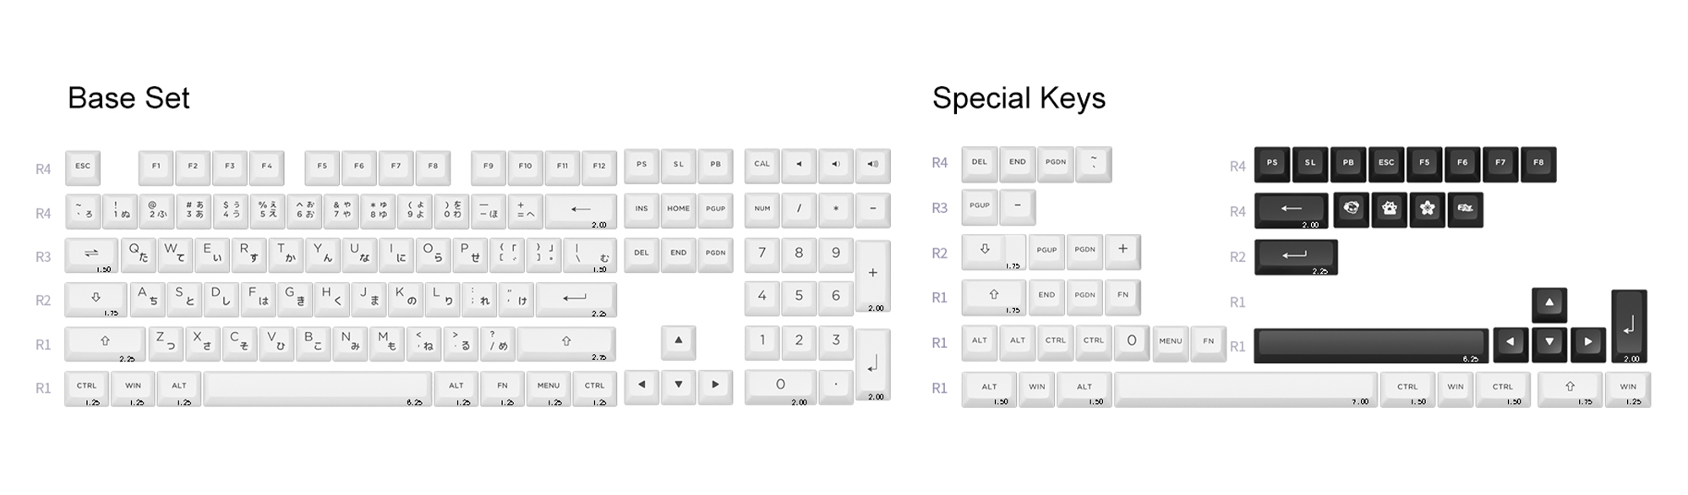Click the black ESC keycap
Viewport: 1688px width, 495px height.
coord(1386,164)
